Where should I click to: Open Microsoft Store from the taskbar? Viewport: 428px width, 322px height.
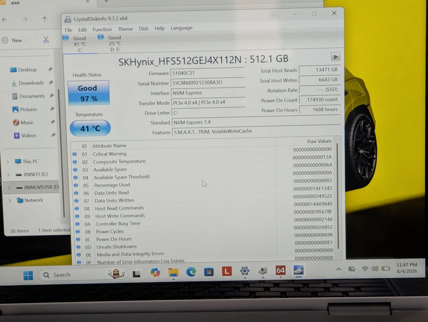pos(209,272)
